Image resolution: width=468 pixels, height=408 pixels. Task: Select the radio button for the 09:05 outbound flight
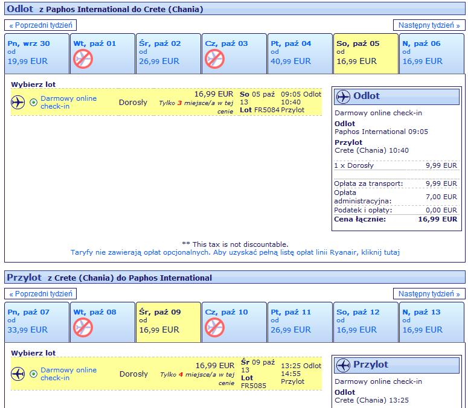(33, 102)
